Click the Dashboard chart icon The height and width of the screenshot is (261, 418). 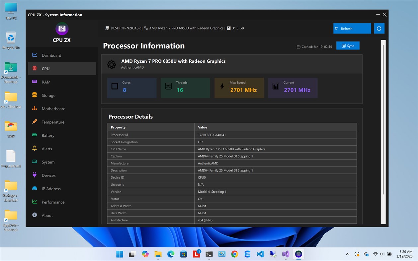coord(34,55)
